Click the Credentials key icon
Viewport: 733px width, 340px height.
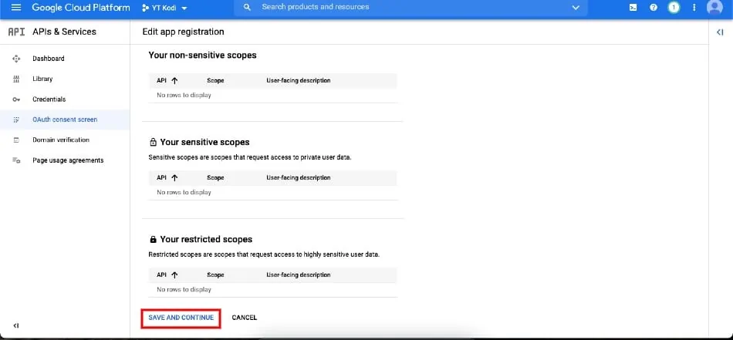click(x=16, y=99)
